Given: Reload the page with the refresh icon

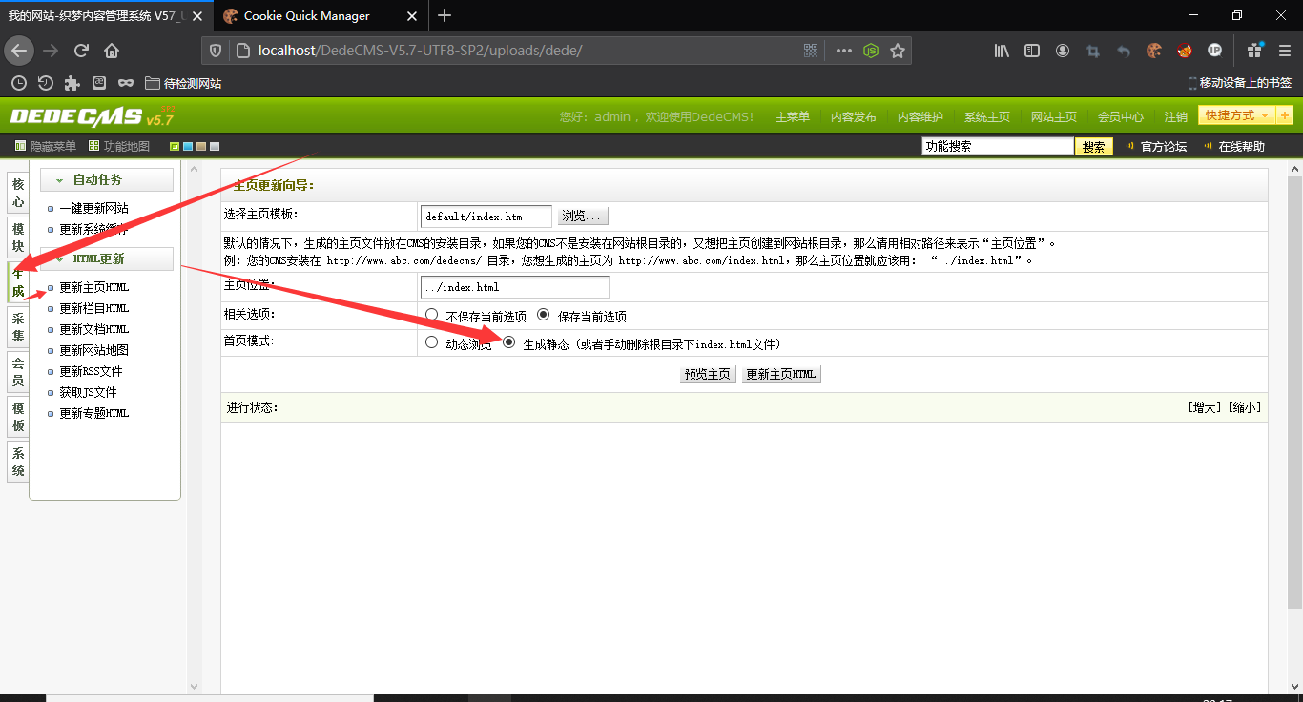Looking at the screenshot, I should click(81, 51).
